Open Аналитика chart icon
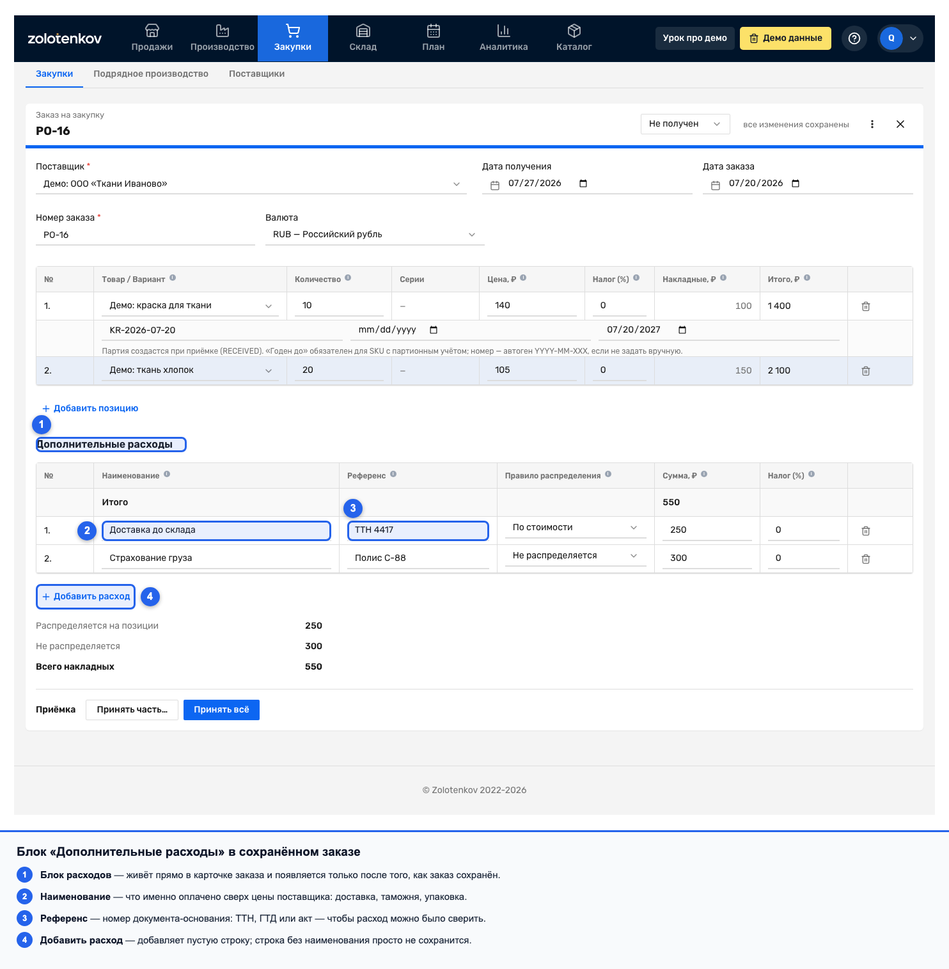 pyautogui.click(x=504, y=31)
